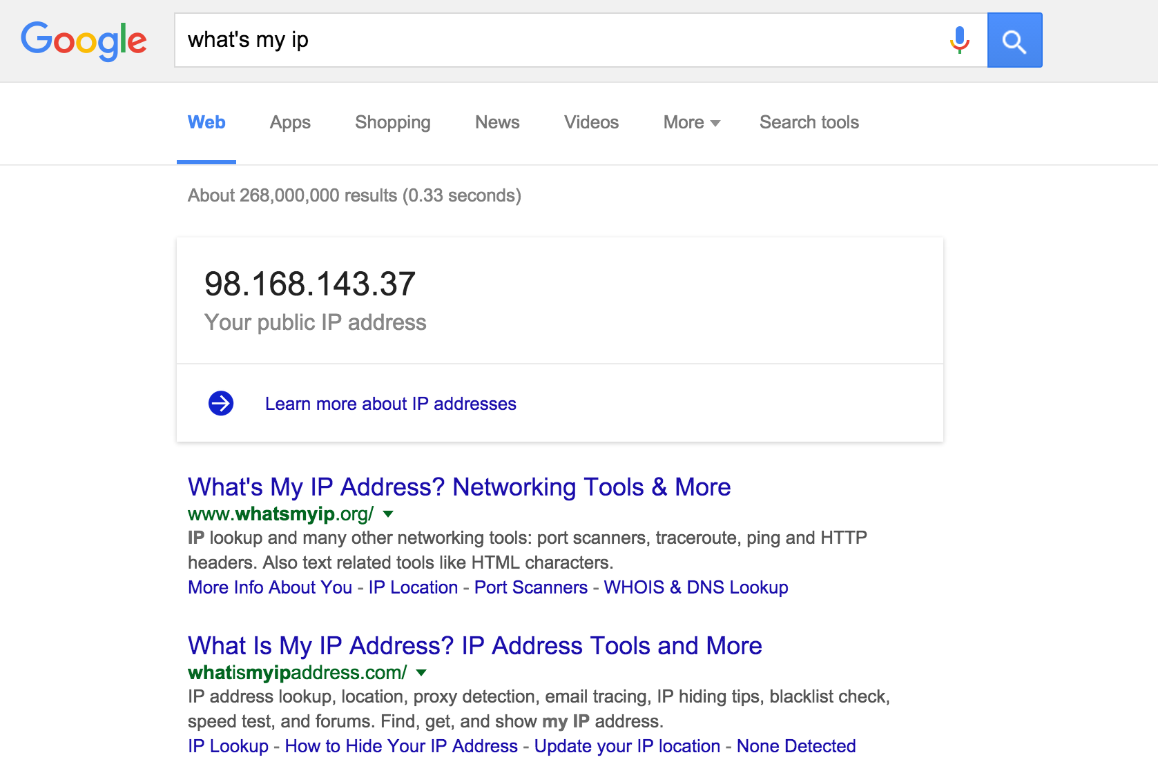Select the Shopping tab
Image resolution: width=1158 pixels, height=784 pixels.
coord(392,122)
